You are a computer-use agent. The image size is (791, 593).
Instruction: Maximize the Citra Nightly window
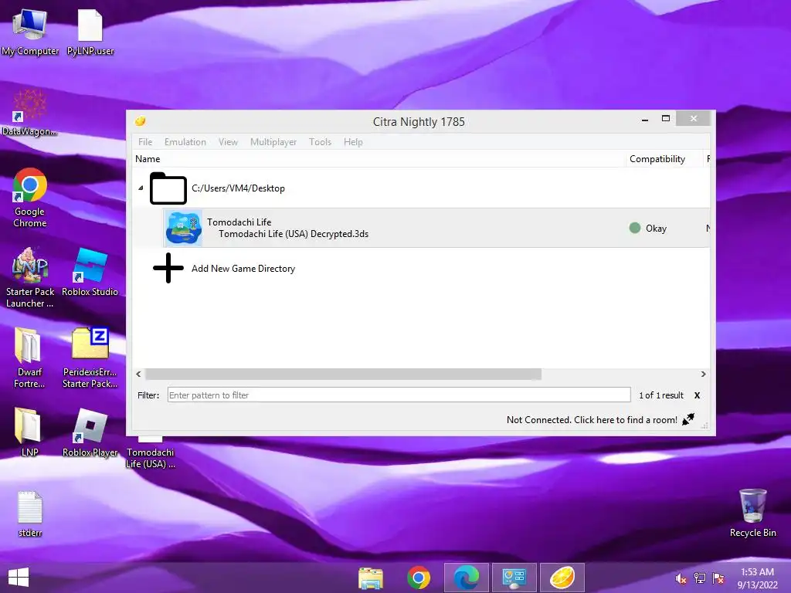point(666,119)
